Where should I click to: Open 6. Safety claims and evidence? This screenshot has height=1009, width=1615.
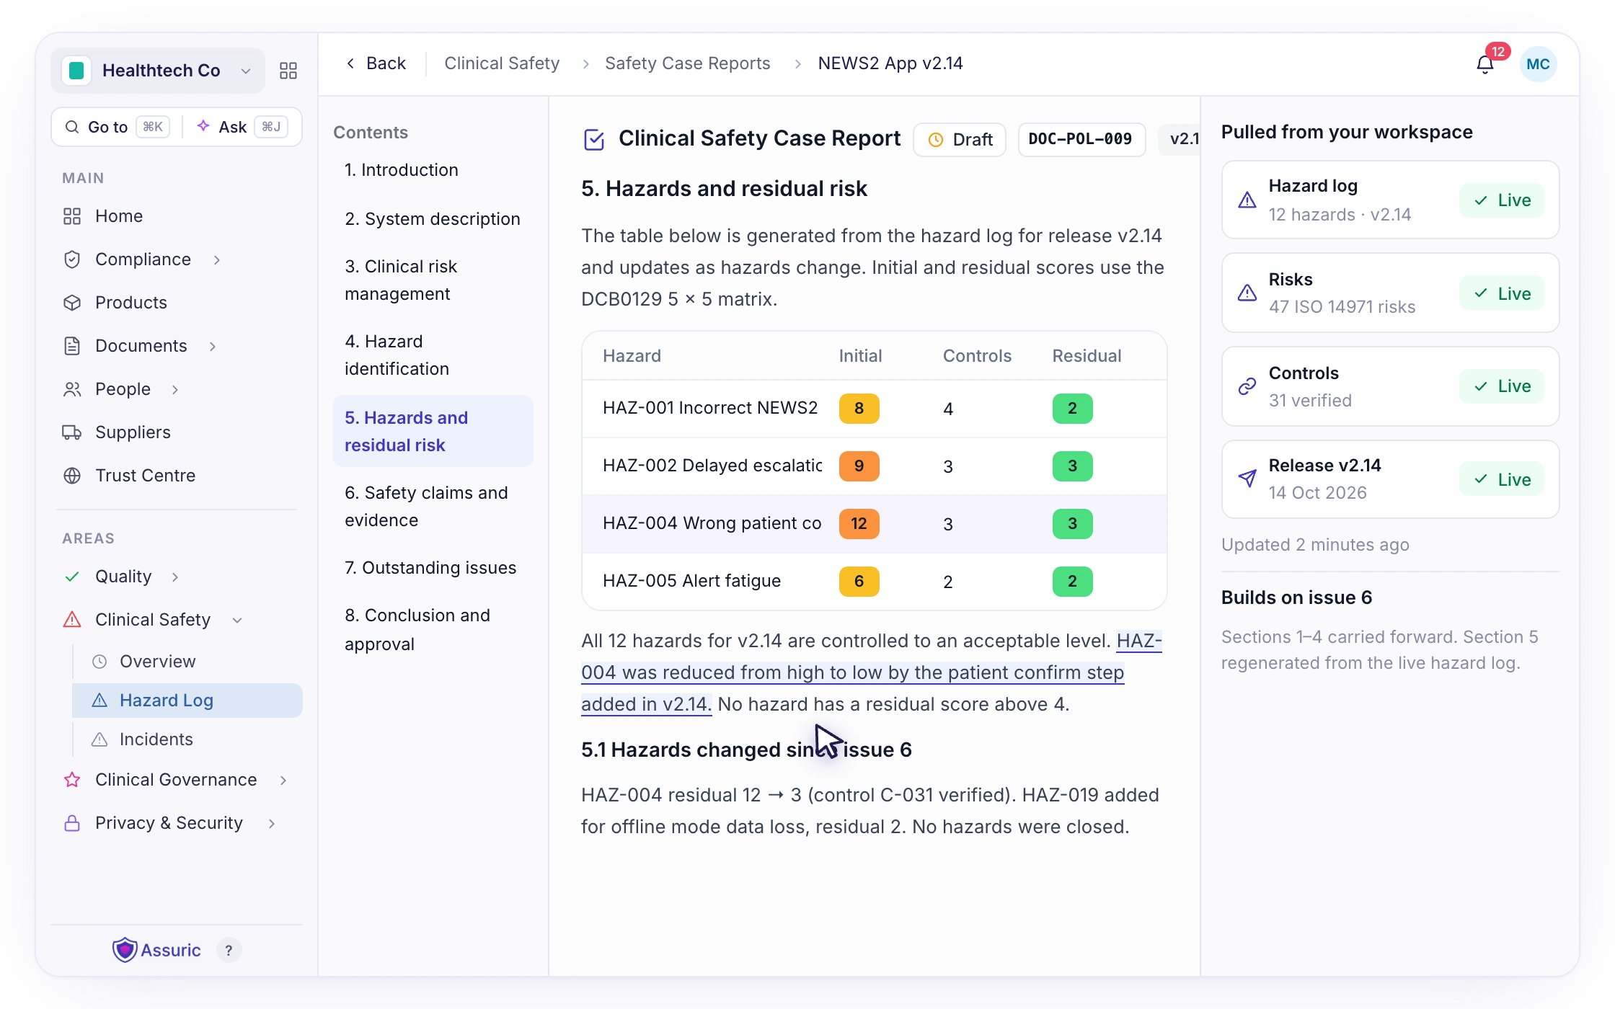pyautogui.click(x=433, y=506)
